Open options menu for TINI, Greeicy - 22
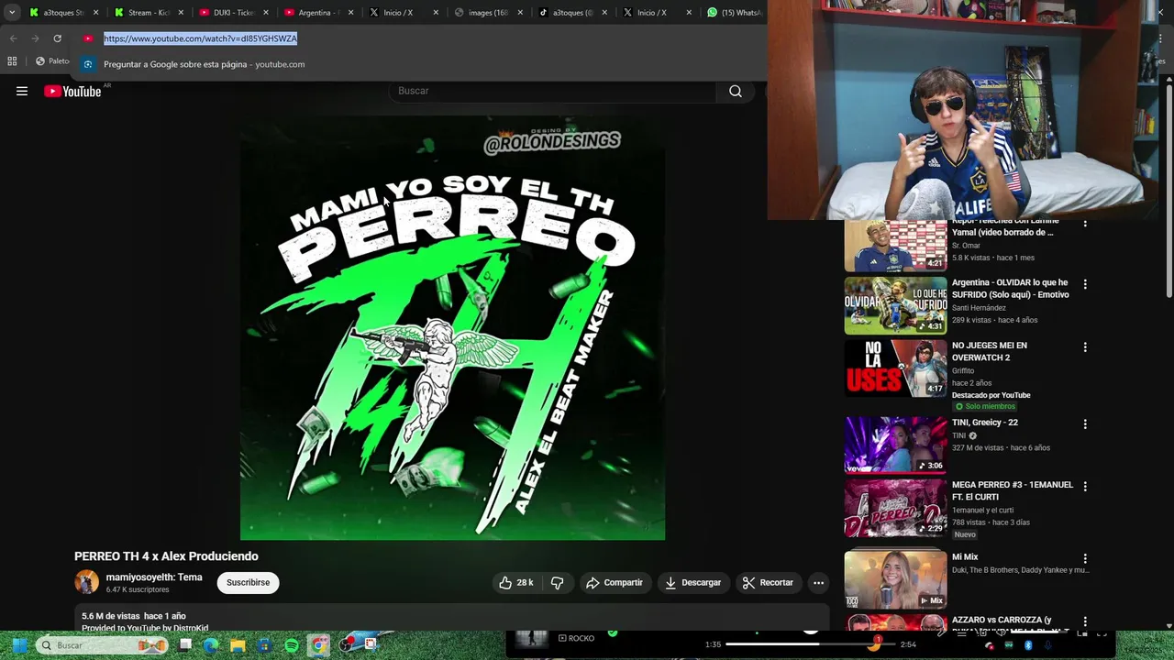This screenshot has width=1174, height=660. coord(1085,423)
